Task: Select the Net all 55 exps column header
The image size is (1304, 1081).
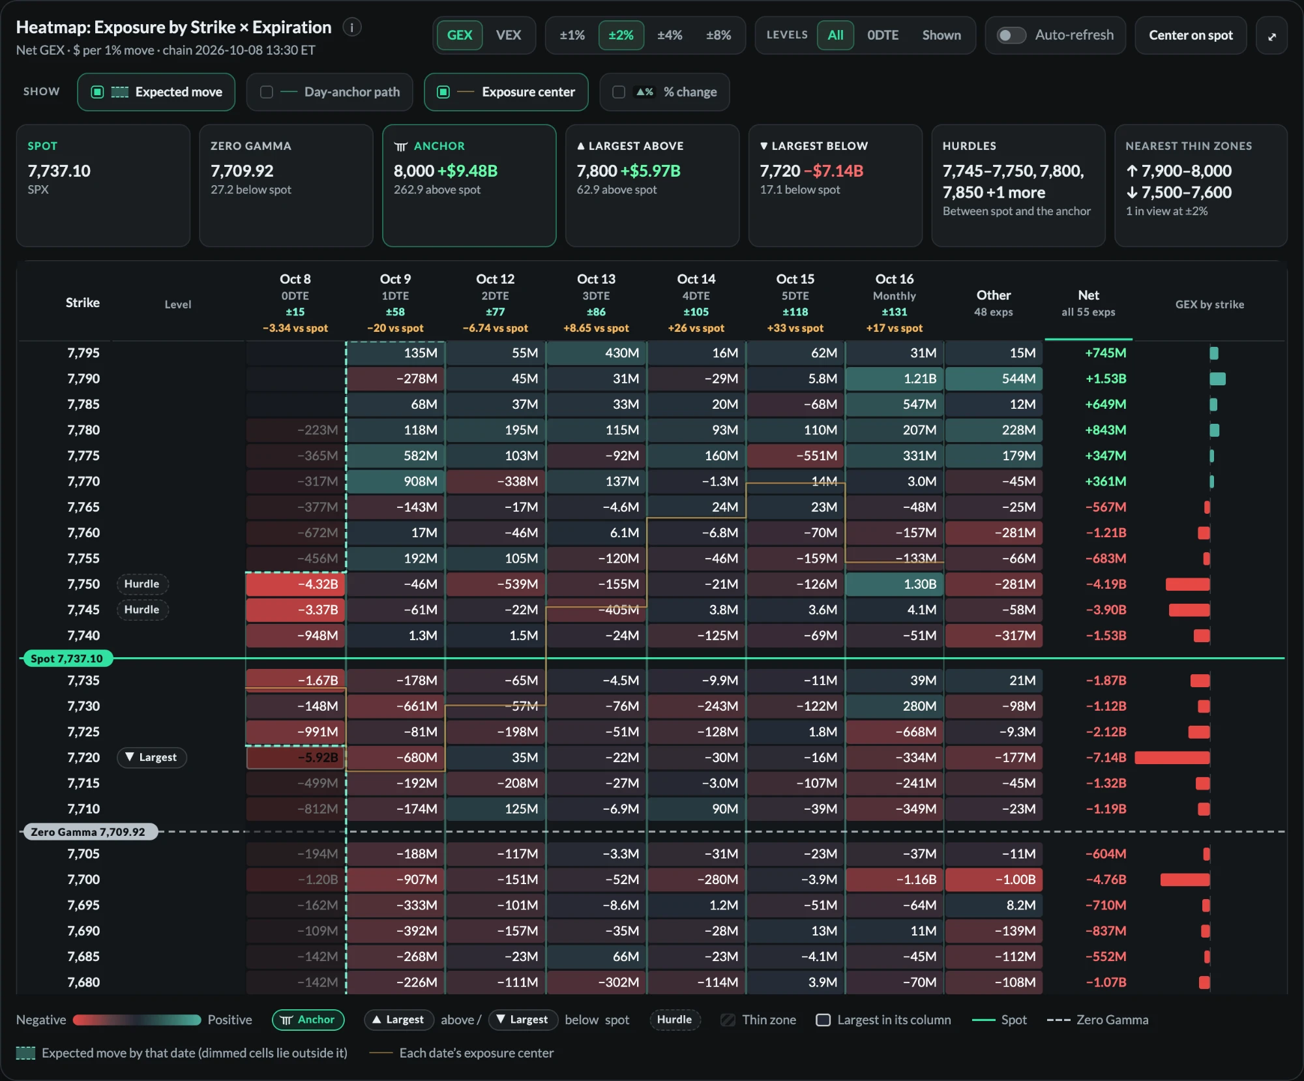Action: pyautogui.click(x=1088, y=303)
